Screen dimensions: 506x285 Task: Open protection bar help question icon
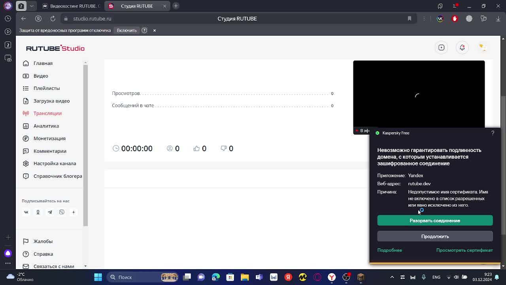[x=144, y=30]
